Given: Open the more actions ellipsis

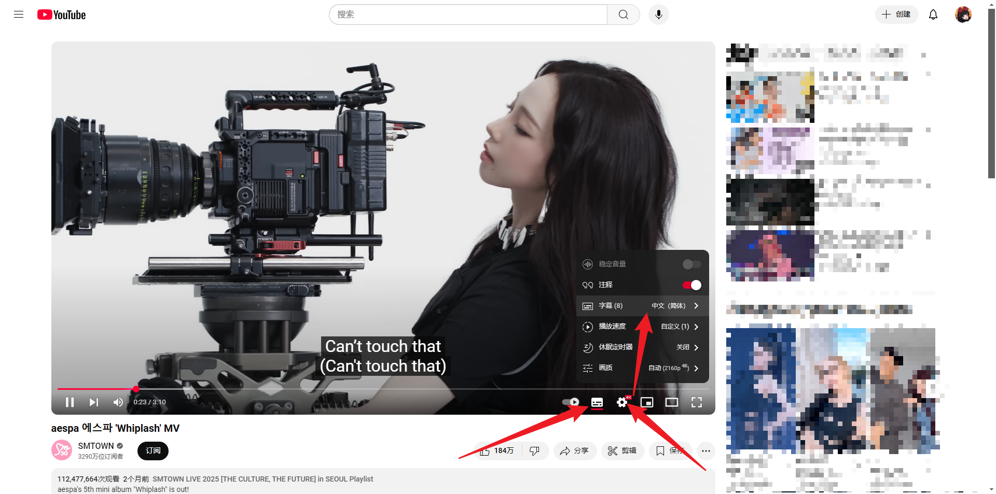Looking at the screenshot, I should coord(706,451).
